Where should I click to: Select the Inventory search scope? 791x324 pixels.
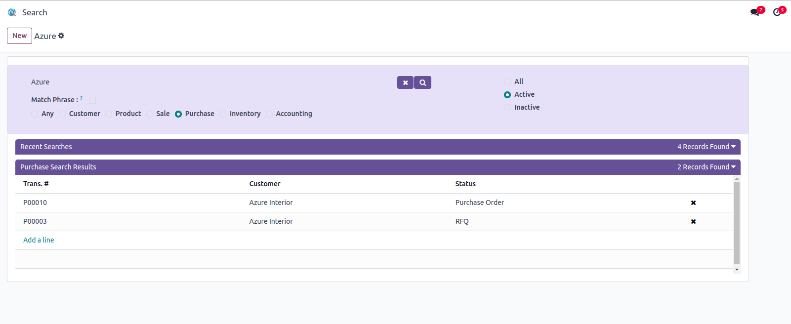223,114
